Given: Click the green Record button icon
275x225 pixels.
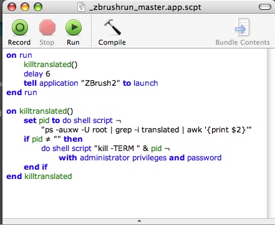Looking at the screenshot, I should pyautogui.click(x=20, y=27).
